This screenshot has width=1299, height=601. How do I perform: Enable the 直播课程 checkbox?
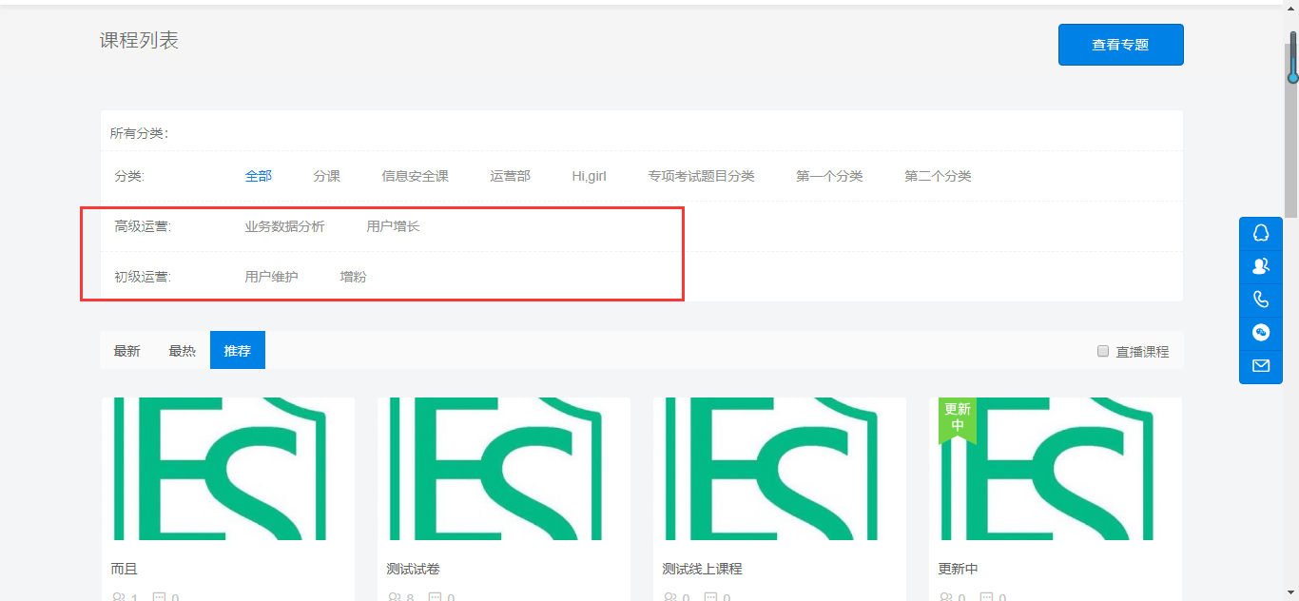[x=1103, y=351]
